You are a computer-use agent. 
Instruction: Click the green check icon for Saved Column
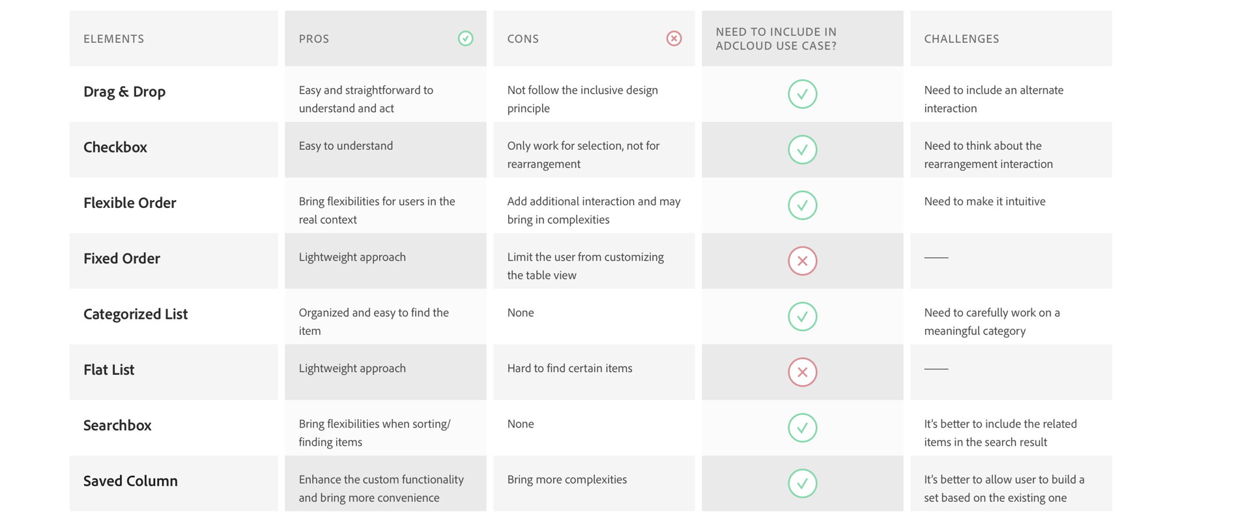click(802, 483)
